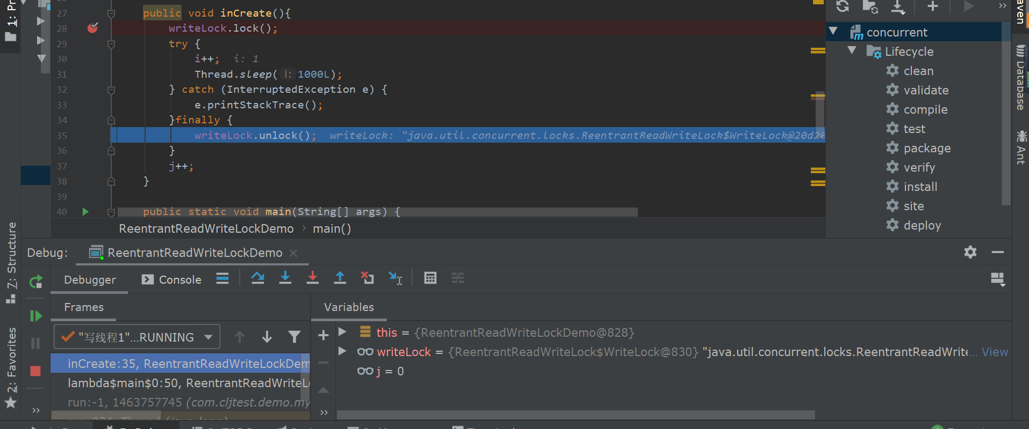
Task: Click the main() breadcrumb
Action: click(332, 228)
